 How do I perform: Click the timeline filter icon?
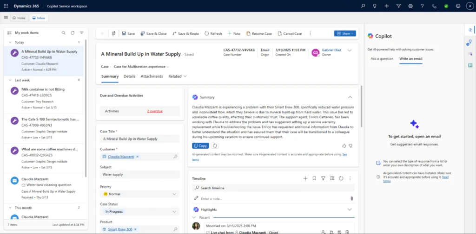pos(323,178)
